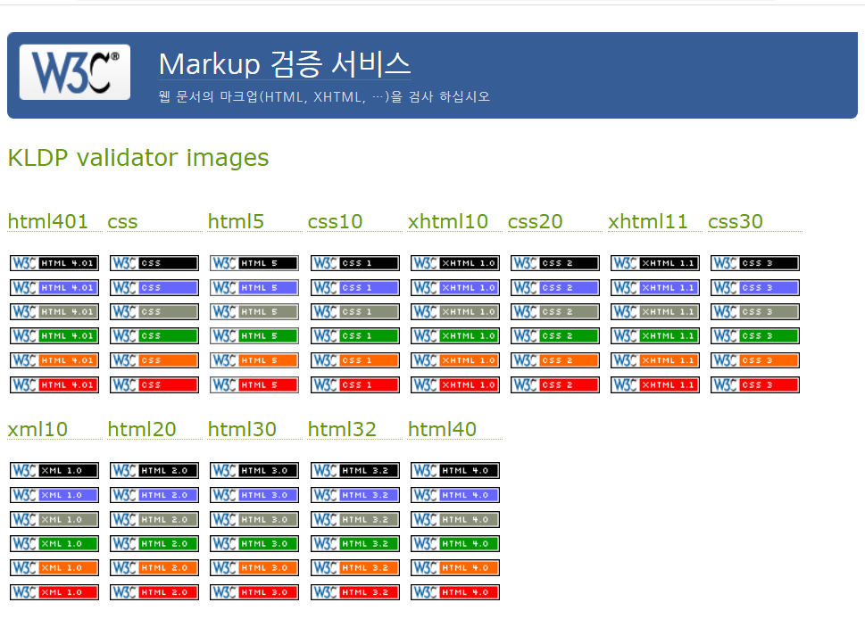Click the Korean subtitle under Markup title
The height and width of the screenshot is (619, 865).
click(x=324, y=97)
